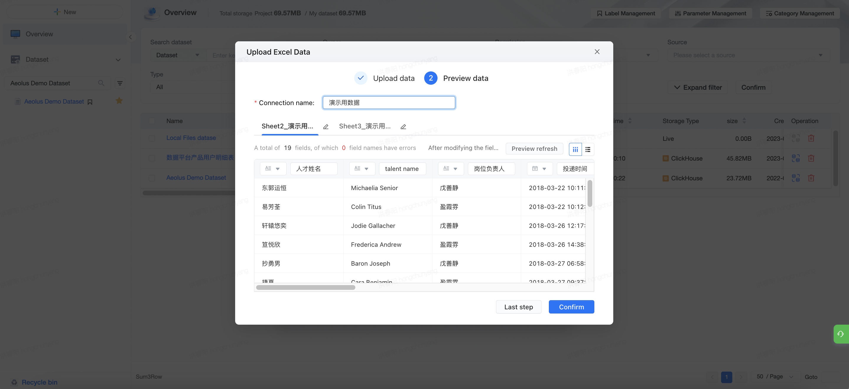Image resolution: width=849 pixels, height=389 pixels.
Task: Open Parameter Management
Action: pos(710,13)
